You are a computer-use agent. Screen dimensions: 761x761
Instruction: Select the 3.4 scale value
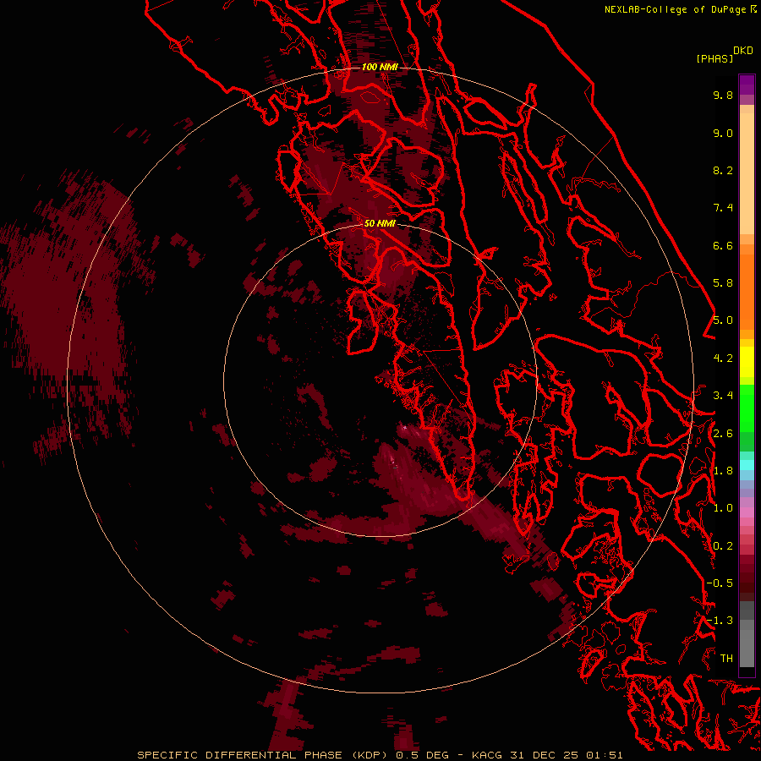pyautogui.click(x=723, y=396)
